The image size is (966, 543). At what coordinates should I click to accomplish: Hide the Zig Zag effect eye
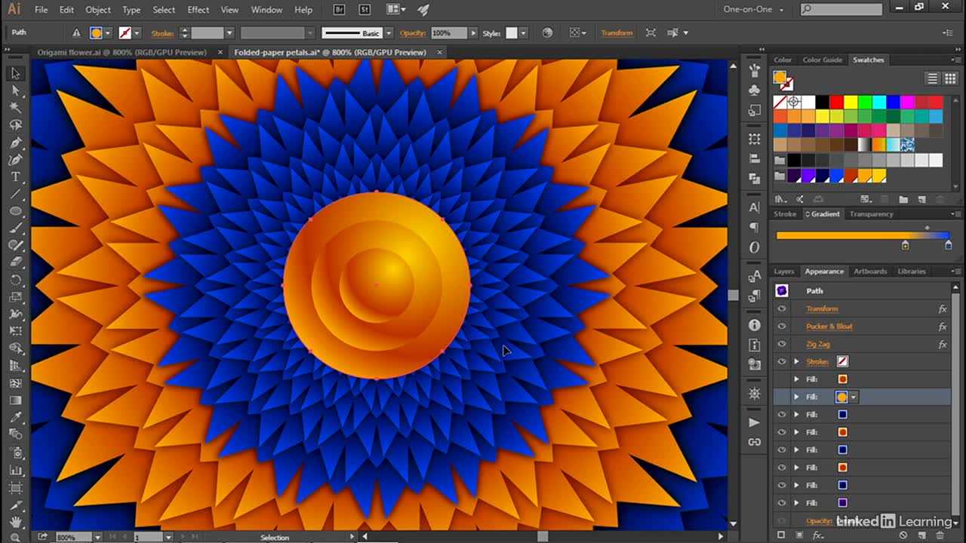coord(782,344)
